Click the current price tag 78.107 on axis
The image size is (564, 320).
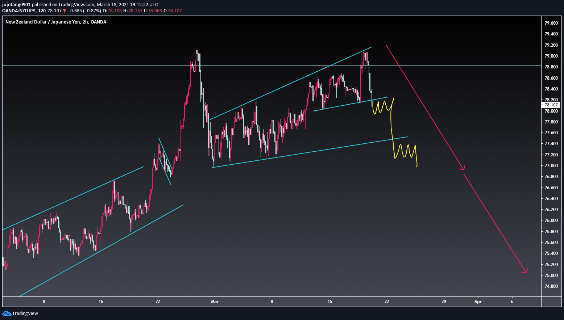pyautogui.click(x=551, y=105)
